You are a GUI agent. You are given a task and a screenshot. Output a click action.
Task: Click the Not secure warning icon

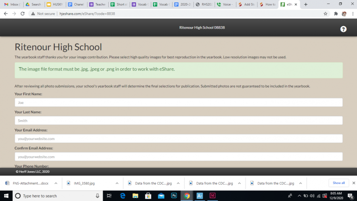[33, 13]
